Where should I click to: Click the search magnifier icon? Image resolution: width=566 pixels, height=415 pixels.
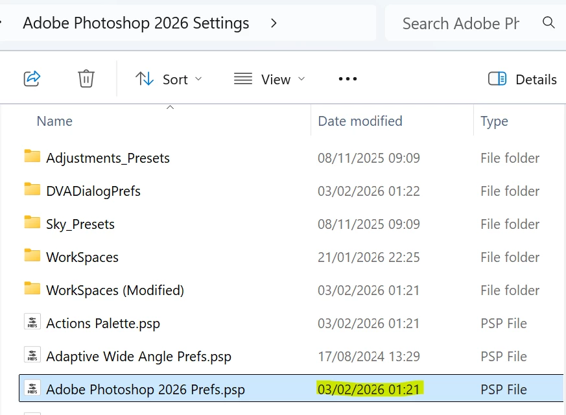tap(548, 23)
